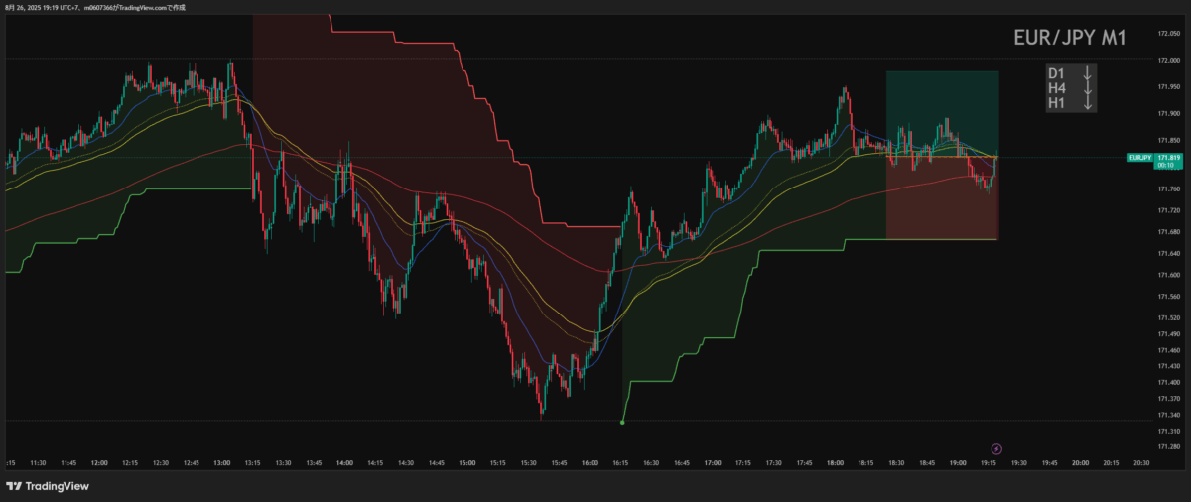The image size is (1191, 502).
Task: Click the 16:00 label on time axis
Action: click(x=591, y=462)
